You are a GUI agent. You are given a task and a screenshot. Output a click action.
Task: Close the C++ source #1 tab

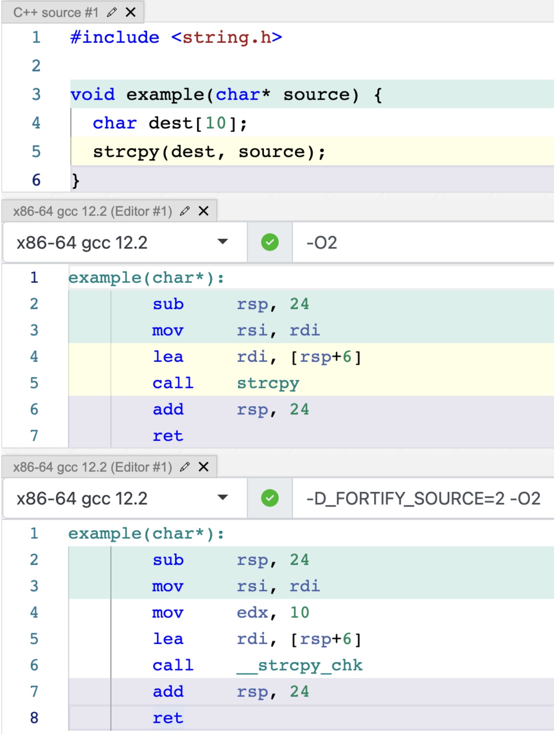coord(131,13)
